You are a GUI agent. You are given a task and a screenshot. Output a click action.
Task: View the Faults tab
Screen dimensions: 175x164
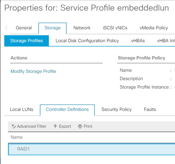pos(150,109)
